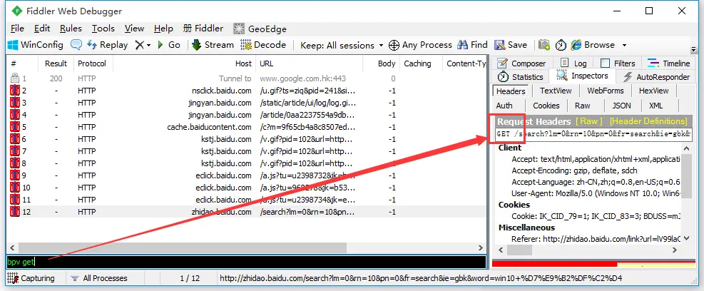Select the XML inspector tab
The image size is (704, 291).
(656, 106)
